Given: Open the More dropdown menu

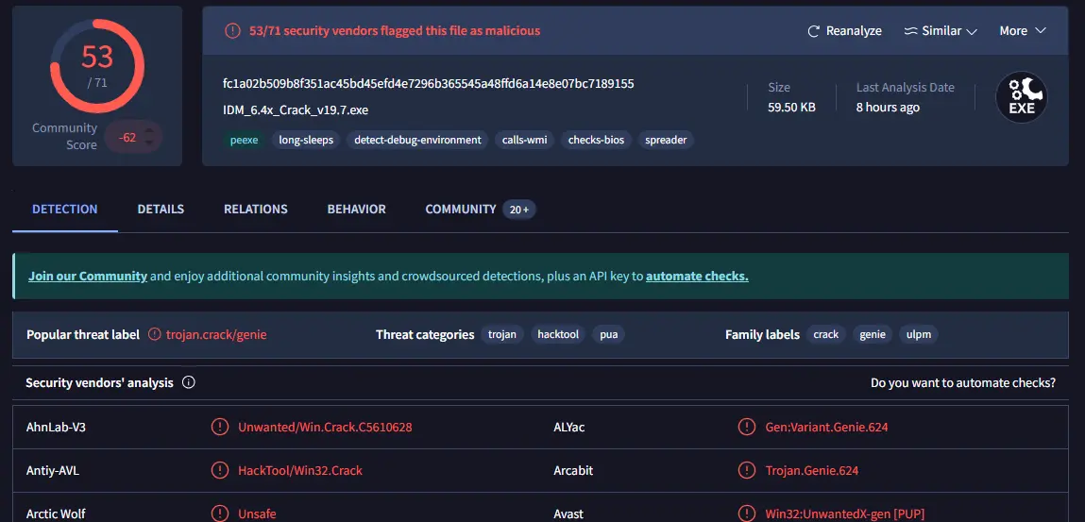Looking at the screenshot, I should (x=1023, y=31).
